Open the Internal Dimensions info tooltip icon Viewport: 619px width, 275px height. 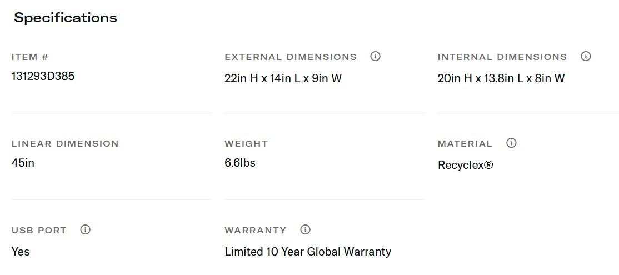(x=585, y=57)
